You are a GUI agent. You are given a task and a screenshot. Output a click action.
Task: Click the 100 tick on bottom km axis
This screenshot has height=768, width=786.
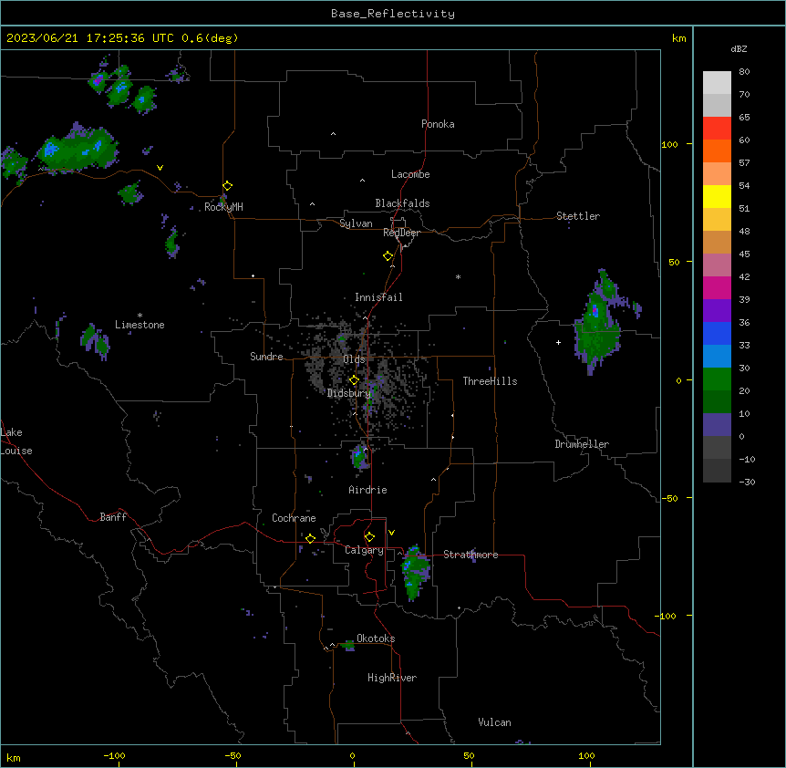click(586, 756)
